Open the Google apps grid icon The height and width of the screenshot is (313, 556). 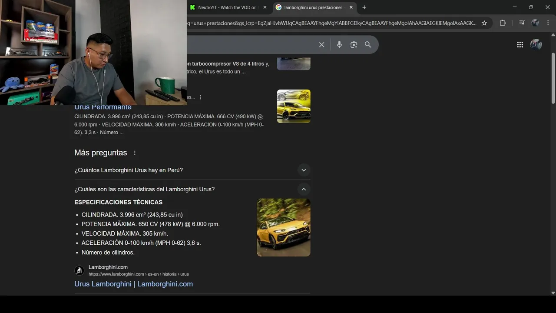[x=520, y=44]
